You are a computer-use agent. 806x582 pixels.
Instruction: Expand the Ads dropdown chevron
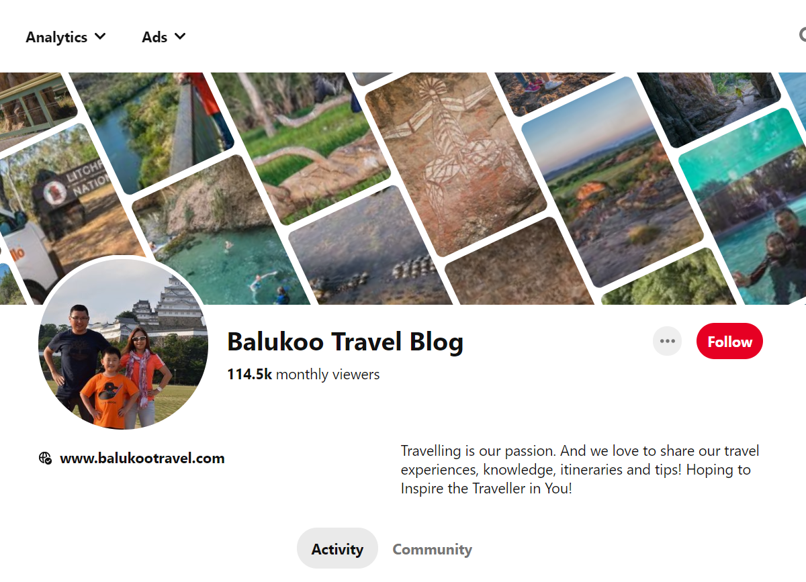pyautogui.click(x=180, y=36)
